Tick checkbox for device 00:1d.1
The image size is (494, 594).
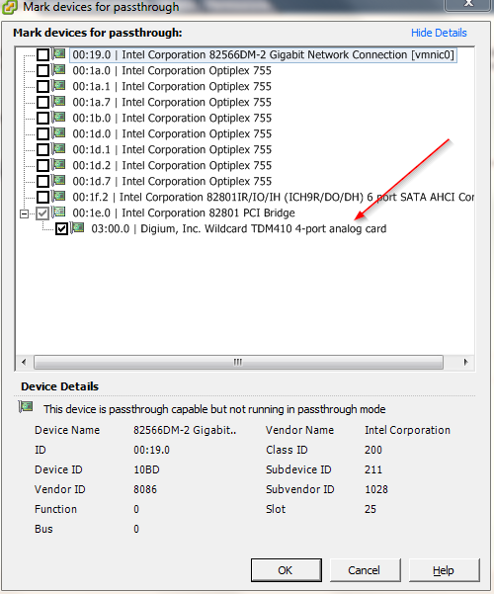pyautogui.click(x=42, y=149)
